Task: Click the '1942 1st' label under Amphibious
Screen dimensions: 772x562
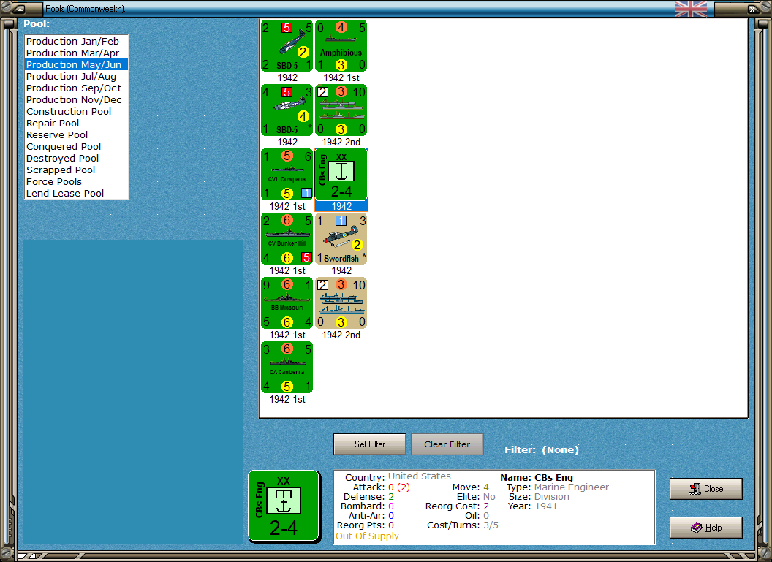Action: [341, 77]
